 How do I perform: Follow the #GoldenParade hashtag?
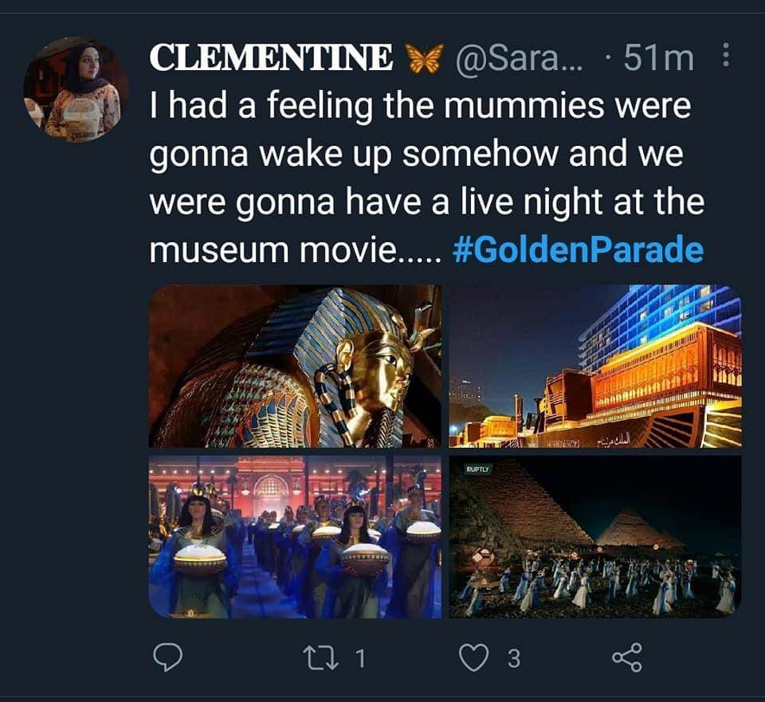pos(579,250)
